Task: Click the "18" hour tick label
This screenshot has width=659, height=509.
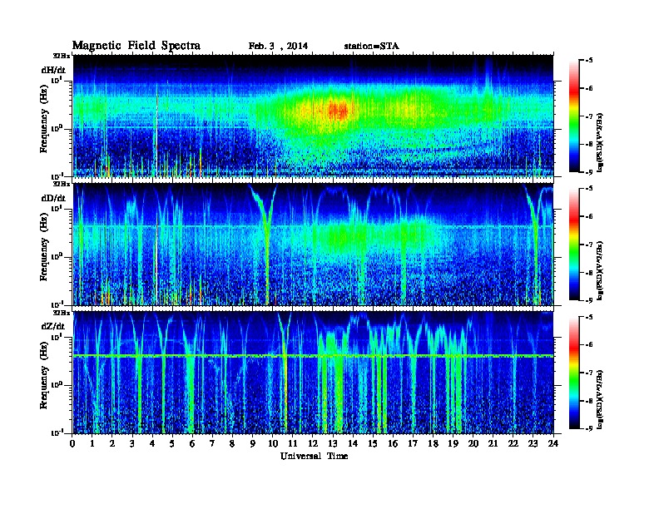Action: (x=433, y=443)
